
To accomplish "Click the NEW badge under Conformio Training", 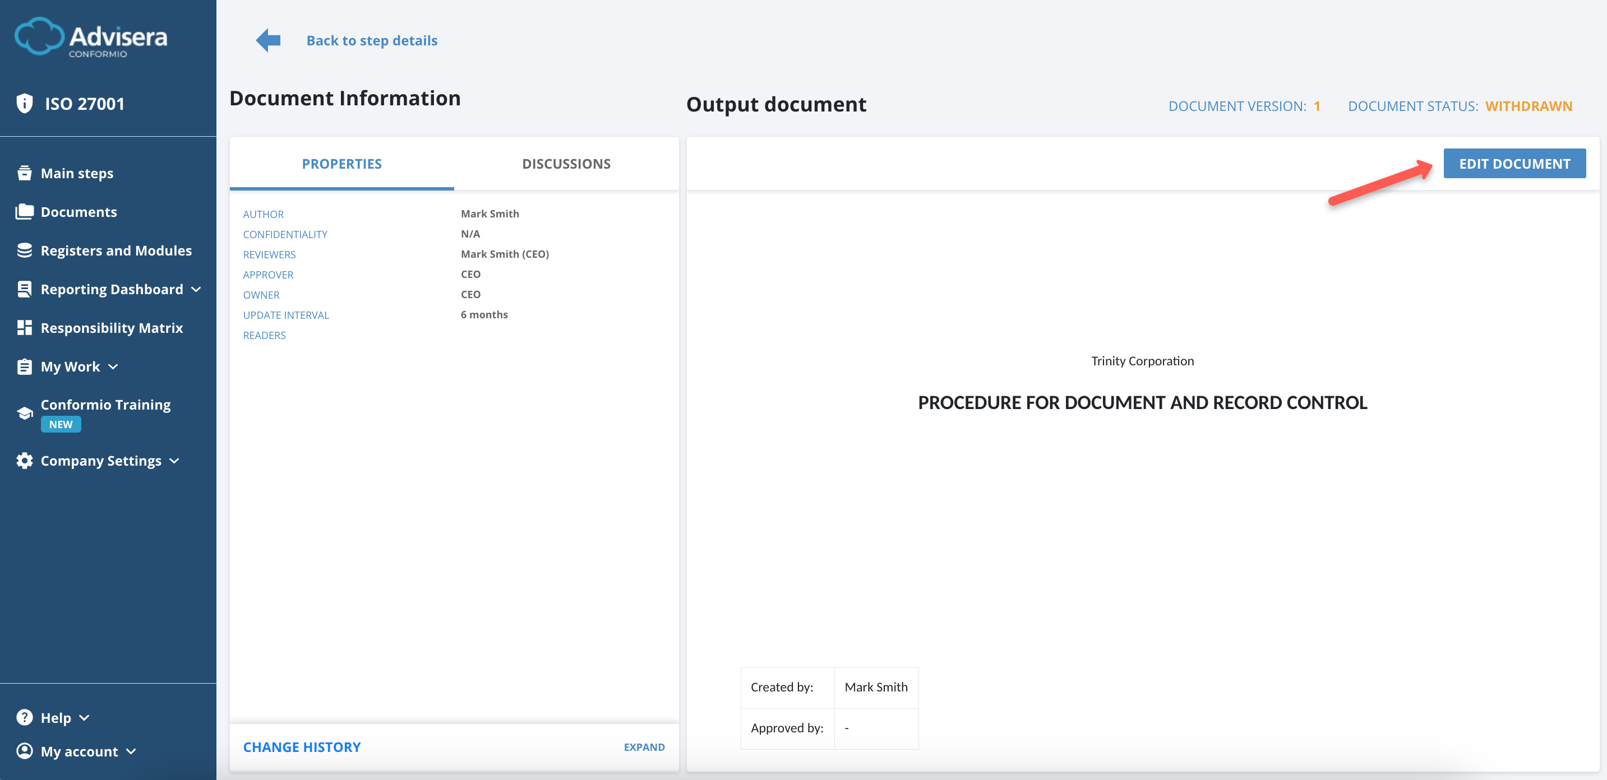I will pyautogui.click(x=60, y=424).
